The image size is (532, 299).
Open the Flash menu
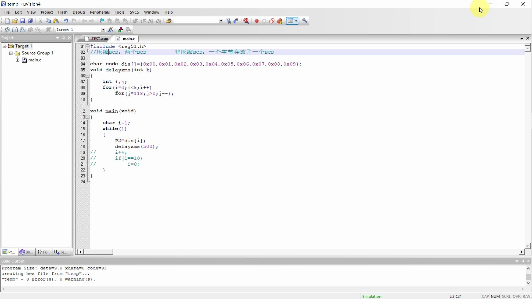click(x=63, y=12)
